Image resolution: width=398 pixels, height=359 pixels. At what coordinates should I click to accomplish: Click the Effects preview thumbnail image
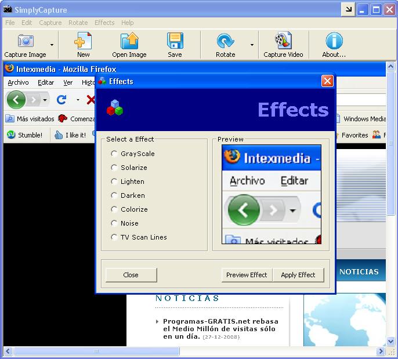click(x=272, y=194)
